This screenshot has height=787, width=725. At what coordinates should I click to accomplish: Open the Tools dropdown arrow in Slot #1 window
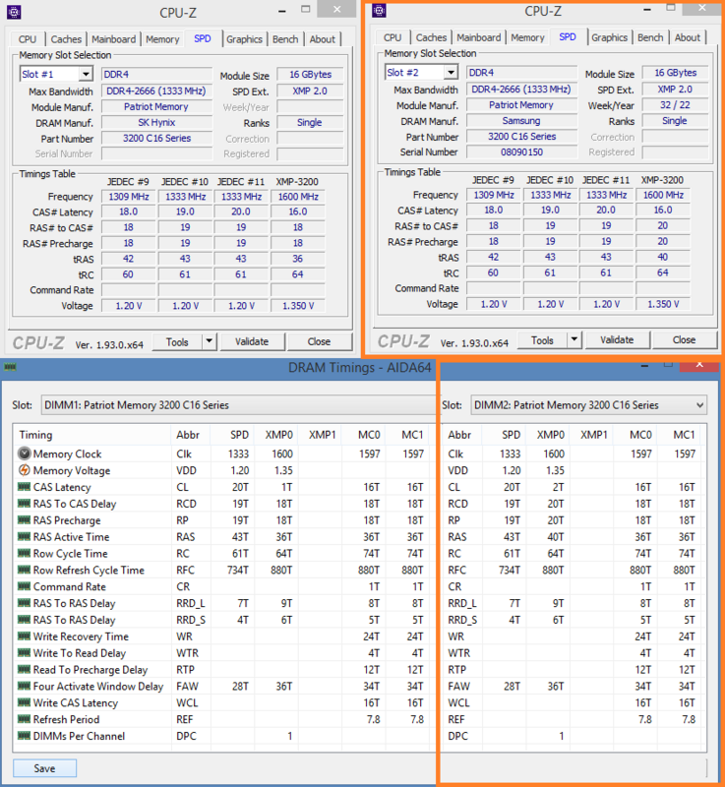[208, 341]
